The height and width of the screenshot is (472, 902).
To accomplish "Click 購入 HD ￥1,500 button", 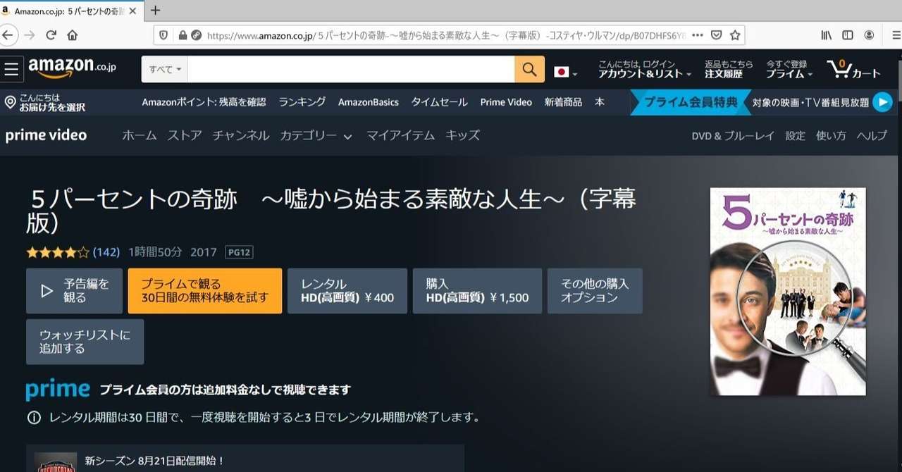I will point(477,291).
